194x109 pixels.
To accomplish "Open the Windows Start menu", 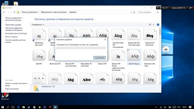I will point(2,107).
